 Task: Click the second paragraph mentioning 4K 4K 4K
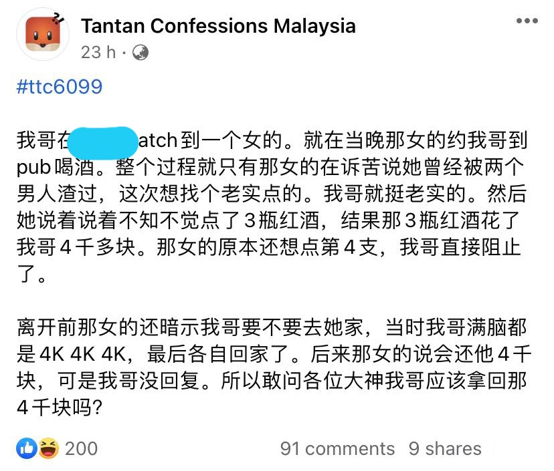pos(274,367)
